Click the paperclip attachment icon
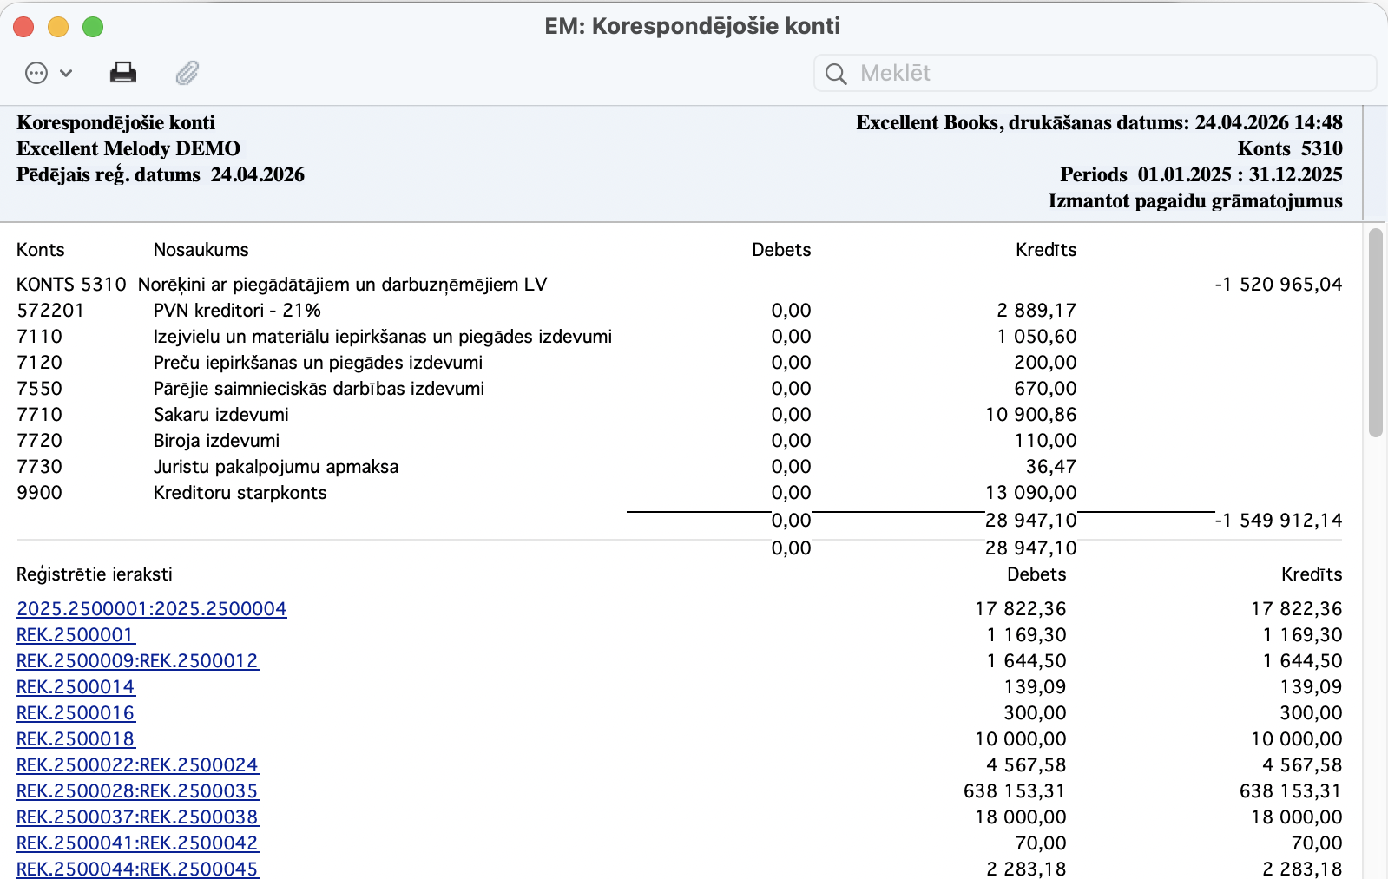 coord(187,73)
